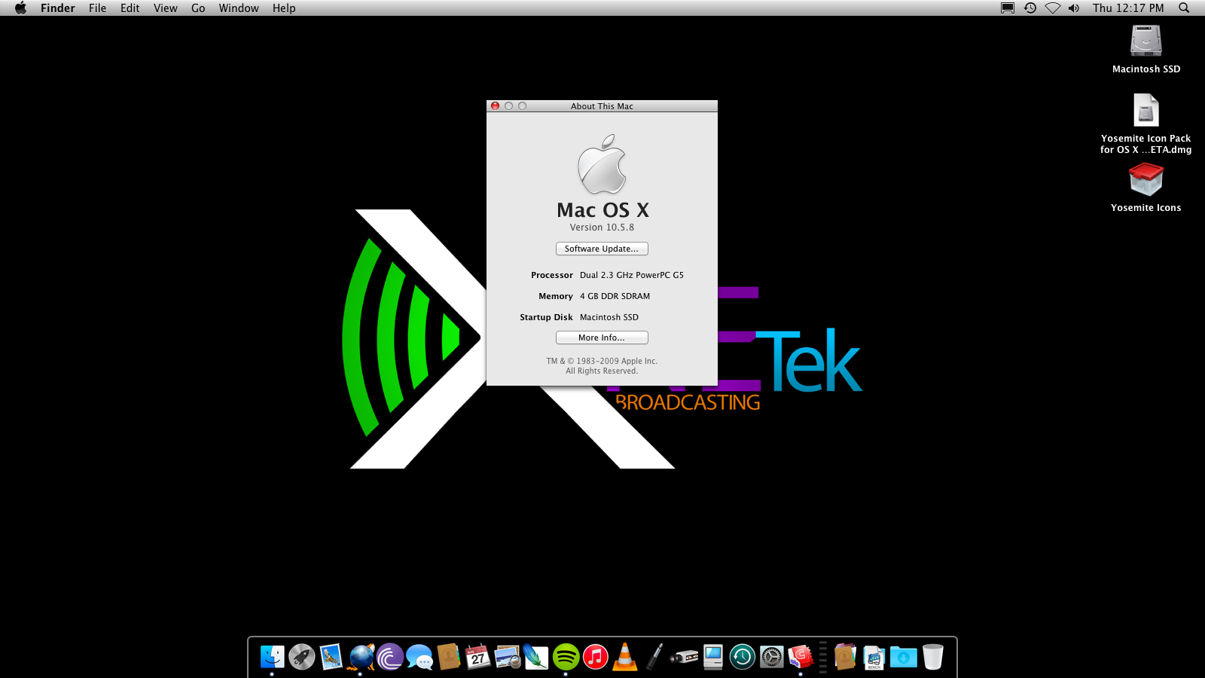Click the Thu 12:17 PM clock
This screenshot has width=1205, height=678.
(1128, 8)
